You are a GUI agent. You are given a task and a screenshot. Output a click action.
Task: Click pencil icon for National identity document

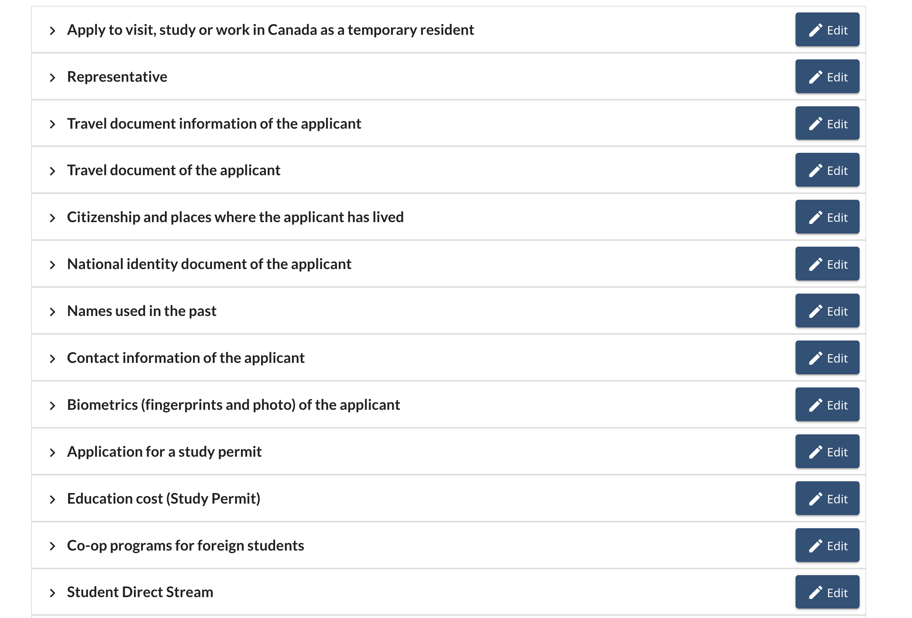pyautogui.click(x=815, y=264)
